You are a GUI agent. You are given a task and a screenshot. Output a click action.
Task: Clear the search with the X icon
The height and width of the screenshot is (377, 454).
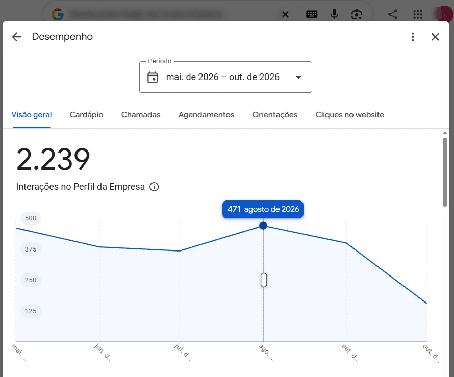pos(286,14)
